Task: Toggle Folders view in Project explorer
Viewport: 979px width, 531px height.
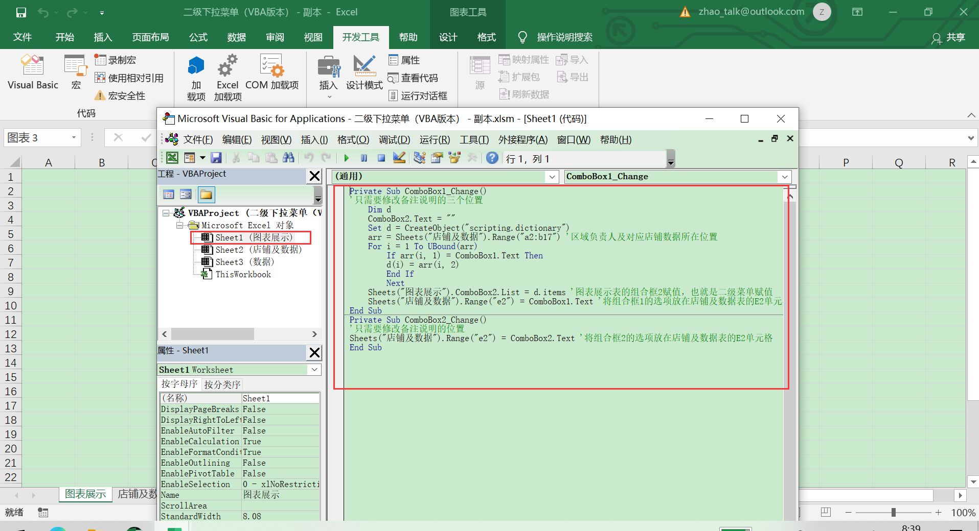Action: [x=206, y=195]
